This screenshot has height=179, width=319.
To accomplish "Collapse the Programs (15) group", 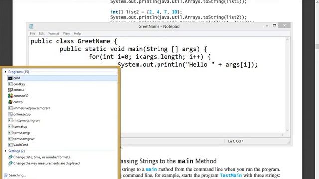I will click(5, 72).
